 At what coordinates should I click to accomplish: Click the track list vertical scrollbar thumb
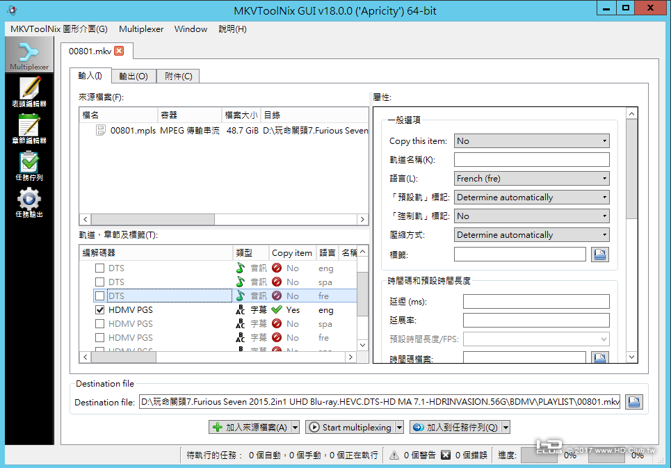point(362,294)
